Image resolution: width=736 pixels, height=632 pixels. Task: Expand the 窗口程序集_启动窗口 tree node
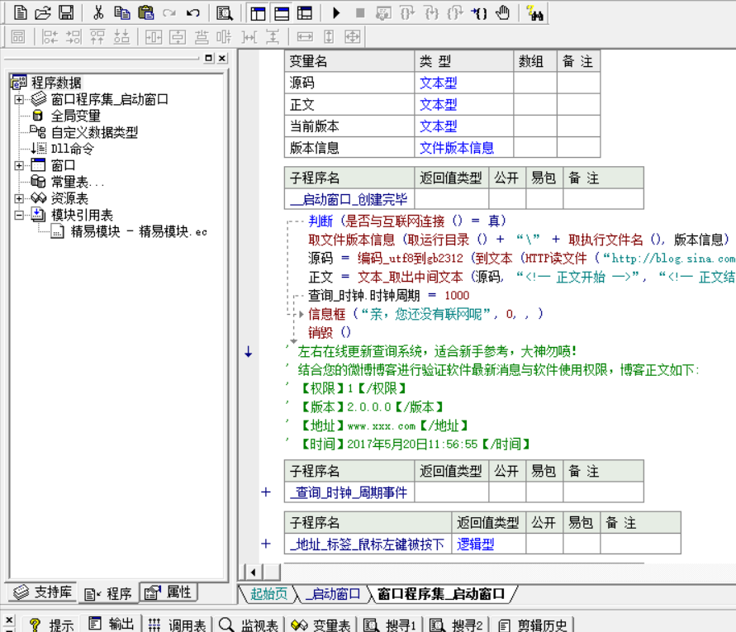click(x=19, y=99)
